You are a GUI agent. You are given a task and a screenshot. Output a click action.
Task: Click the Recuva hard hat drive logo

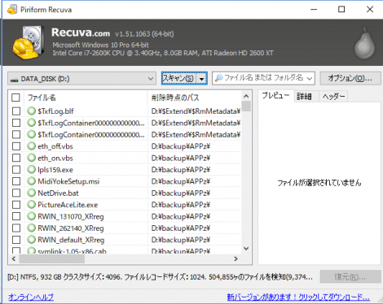point(28,42)
